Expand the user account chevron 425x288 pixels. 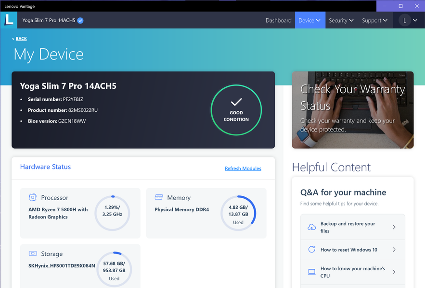[x=415, y=20]
